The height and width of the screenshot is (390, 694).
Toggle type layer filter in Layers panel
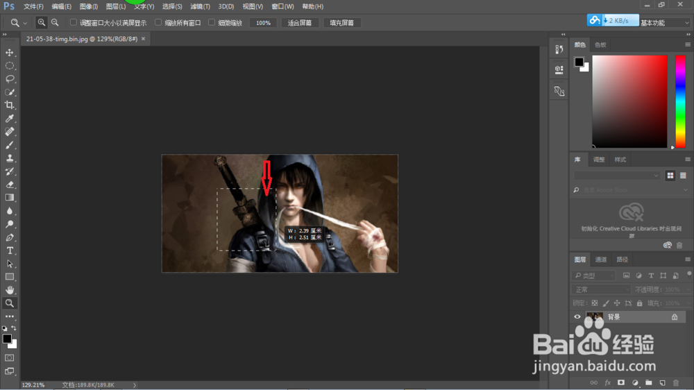click(651, 275)
